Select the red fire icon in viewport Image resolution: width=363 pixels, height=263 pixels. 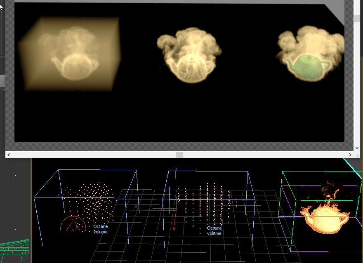pyautogui.click(x=73, y=224)
